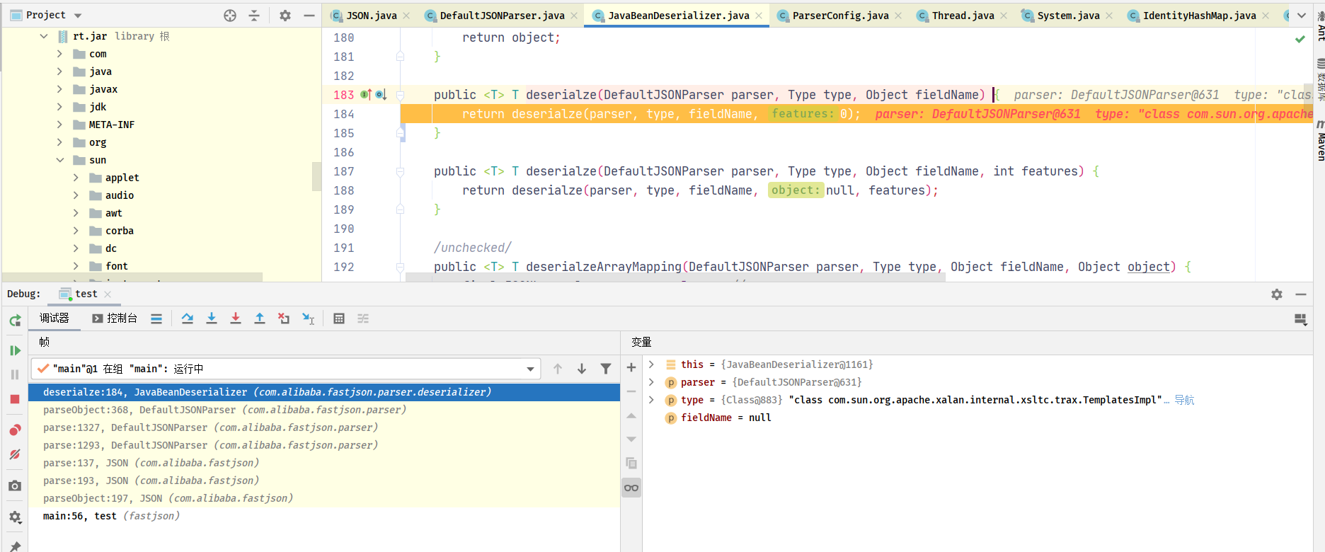1325x552 pixels.
Task: Open IdentityHashMap.java tab
Action: point(1198,16)
